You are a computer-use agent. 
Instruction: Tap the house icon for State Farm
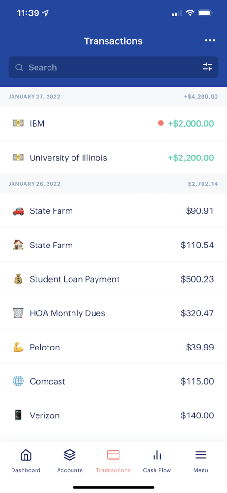[18, 245]
